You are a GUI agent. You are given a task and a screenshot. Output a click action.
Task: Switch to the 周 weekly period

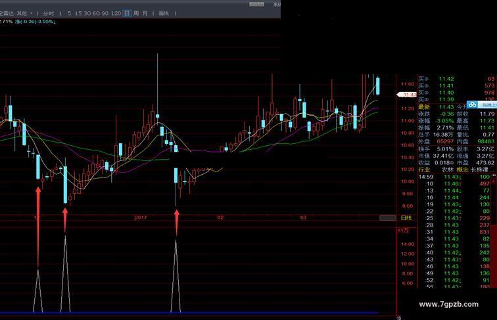(136, 13)
